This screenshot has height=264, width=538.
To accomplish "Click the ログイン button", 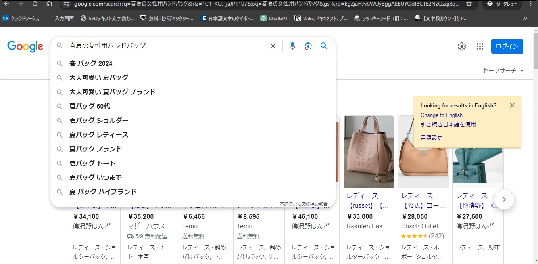I will point(507,46).
